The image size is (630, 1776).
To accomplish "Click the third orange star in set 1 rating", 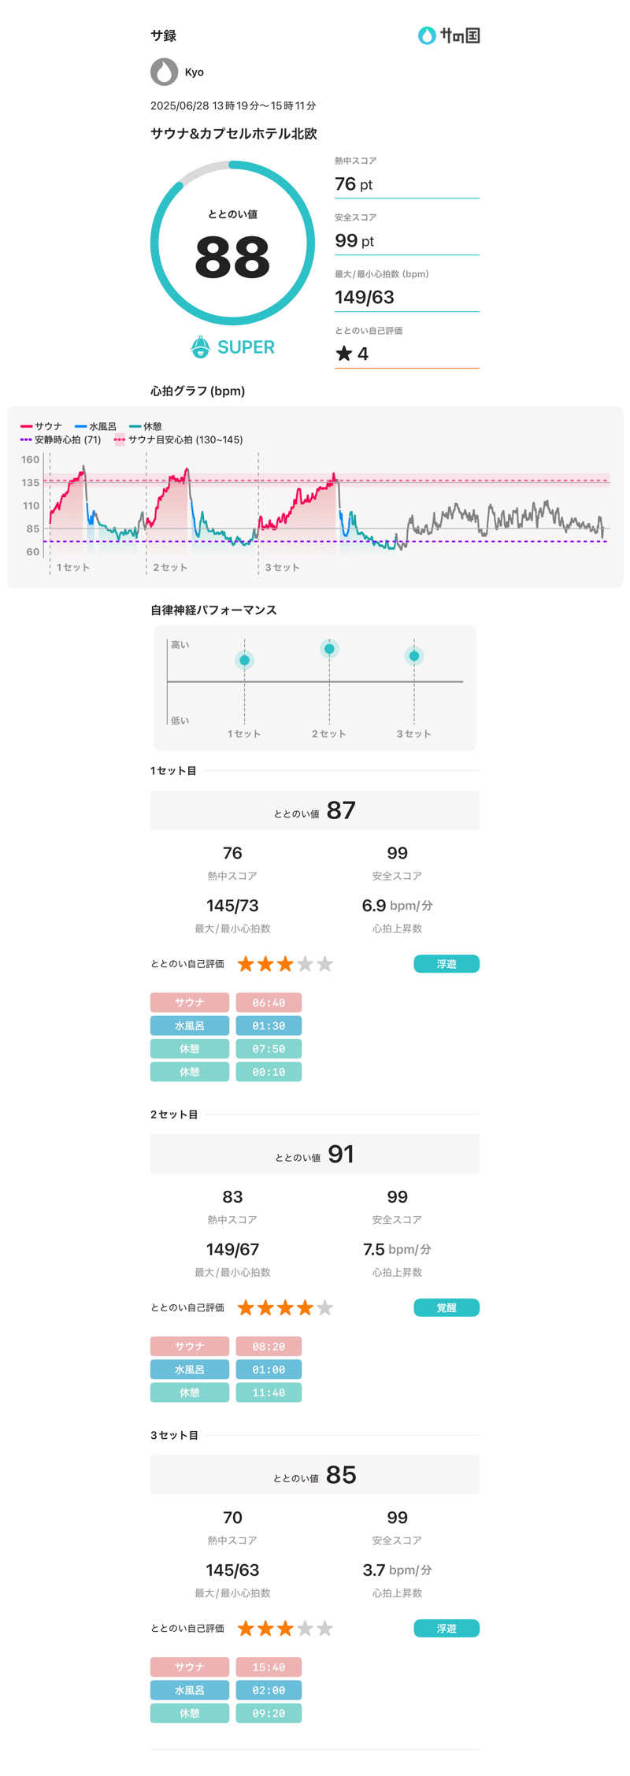I will tap(285, 963).
